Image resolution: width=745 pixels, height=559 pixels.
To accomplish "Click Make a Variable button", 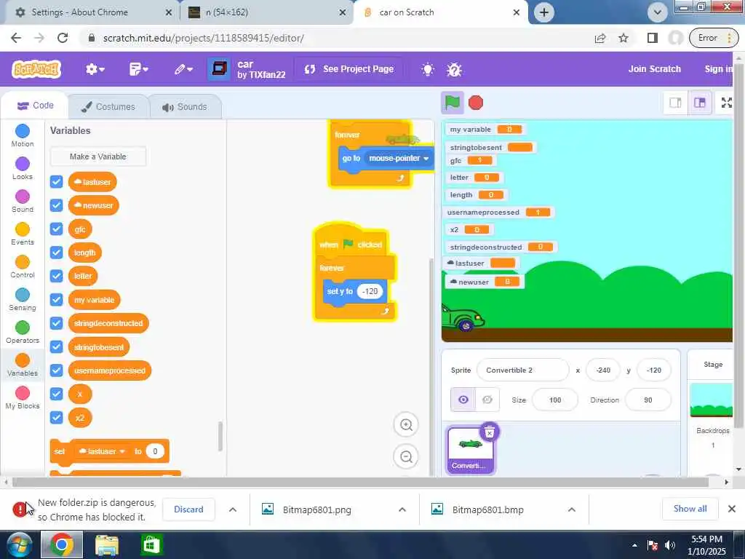I will tap(98, 156).
